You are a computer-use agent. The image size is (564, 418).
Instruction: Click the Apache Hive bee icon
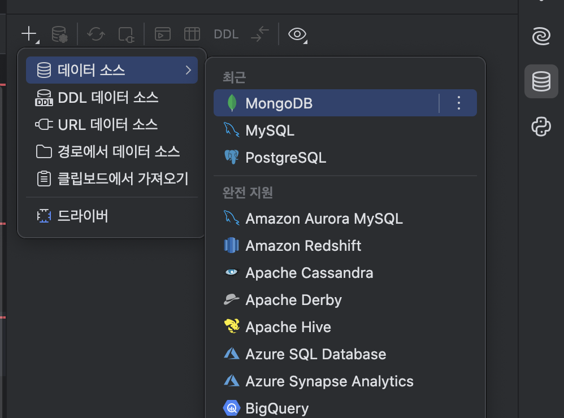pos(232,326)
